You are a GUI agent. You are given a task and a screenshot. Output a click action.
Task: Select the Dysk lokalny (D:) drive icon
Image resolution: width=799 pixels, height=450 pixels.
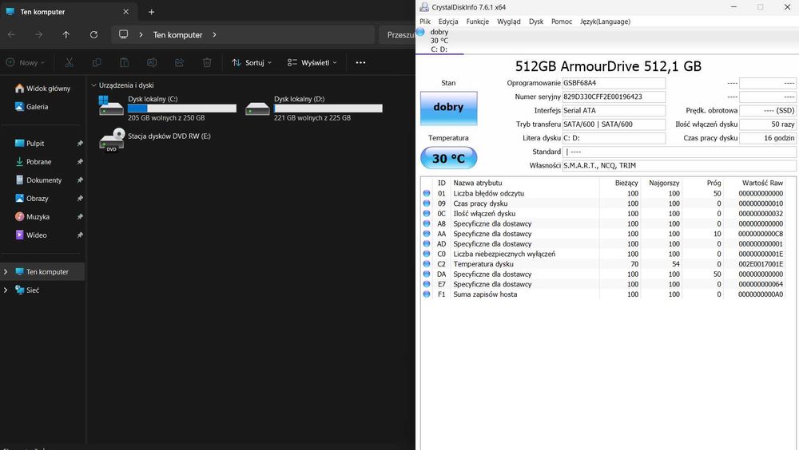(x=257, y=108)
